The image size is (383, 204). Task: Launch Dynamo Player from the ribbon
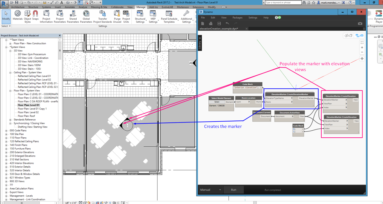(x=379, y=16)
